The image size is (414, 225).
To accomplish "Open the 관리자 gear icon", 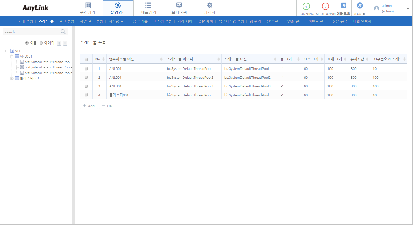I will (209, 5).
